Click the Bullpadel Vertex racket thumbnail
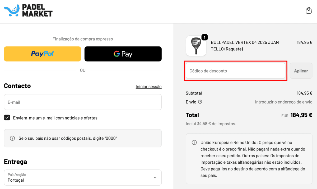 196,46
